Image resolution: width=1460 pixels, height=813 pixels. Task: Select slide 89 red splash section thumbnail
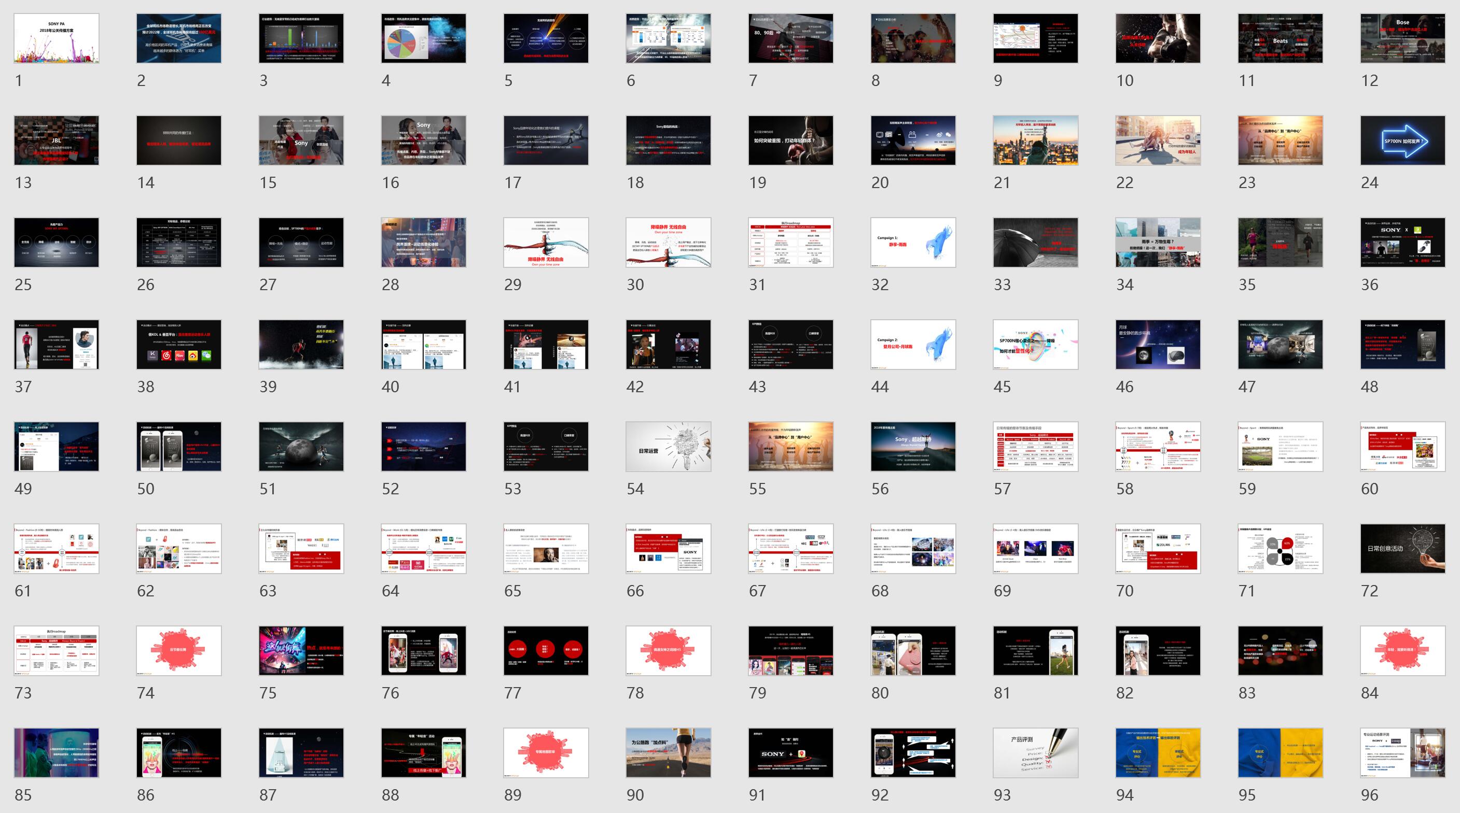click(x=546, y=753)
